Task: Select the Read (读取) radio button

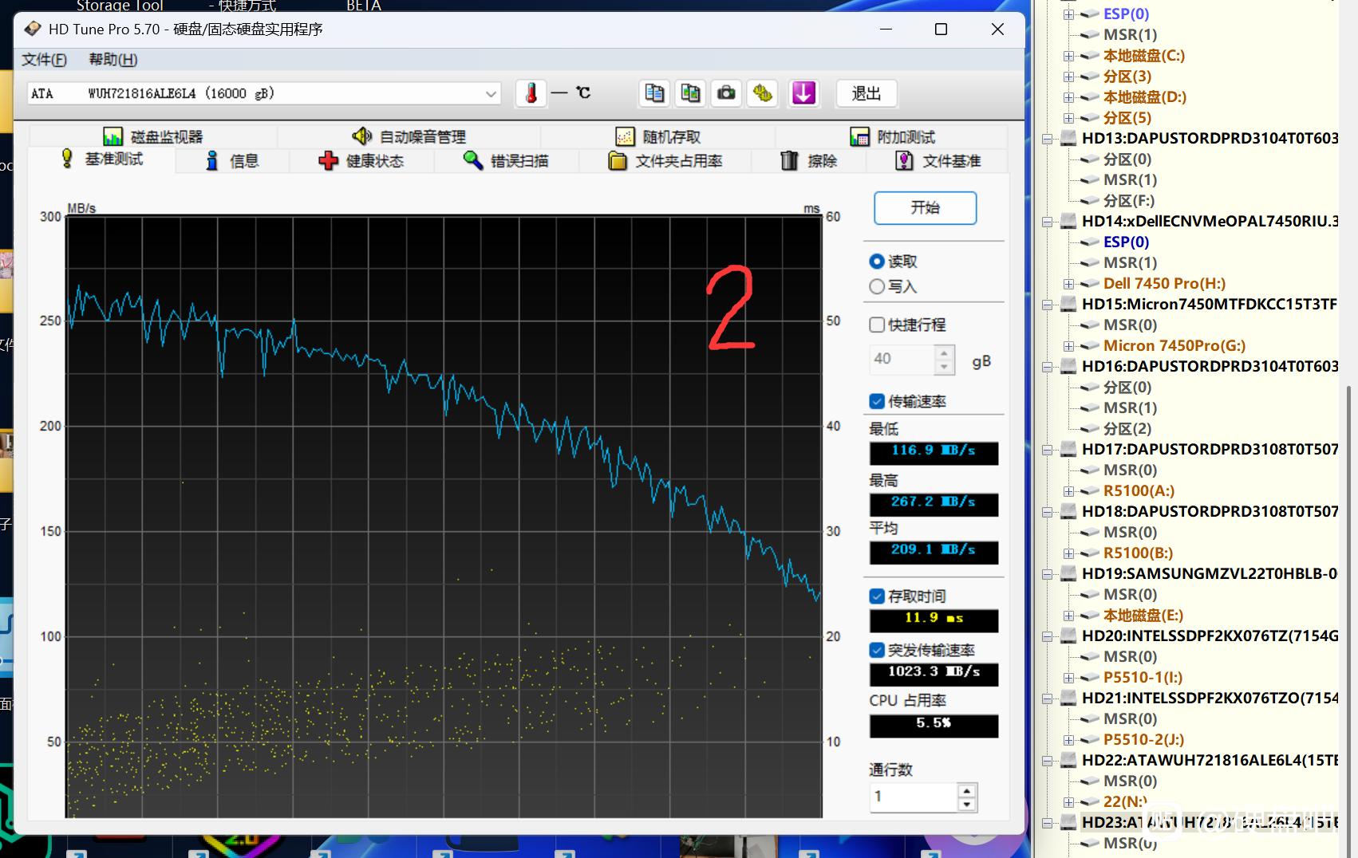Action: tap(877, 262)
